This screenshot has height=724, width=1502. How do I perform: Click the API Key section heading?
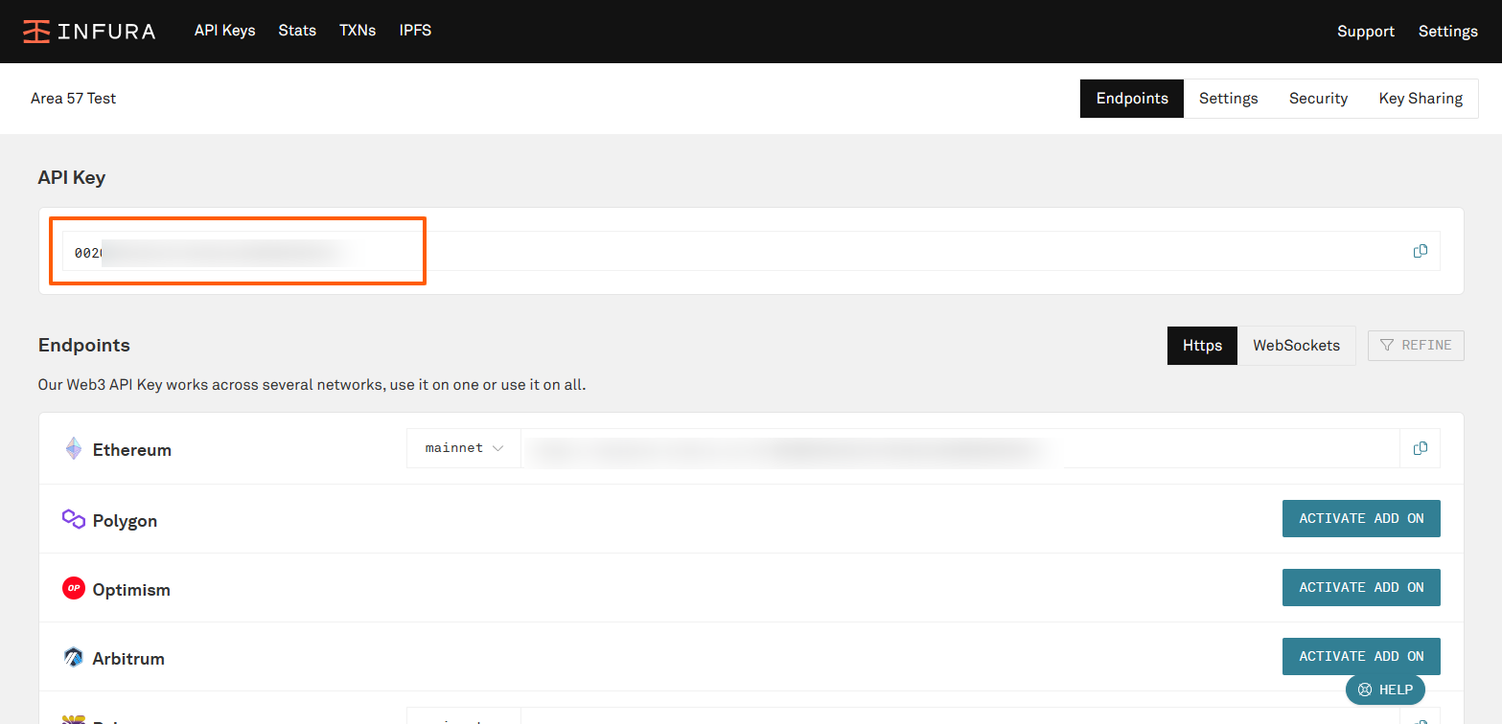point(72,178)
